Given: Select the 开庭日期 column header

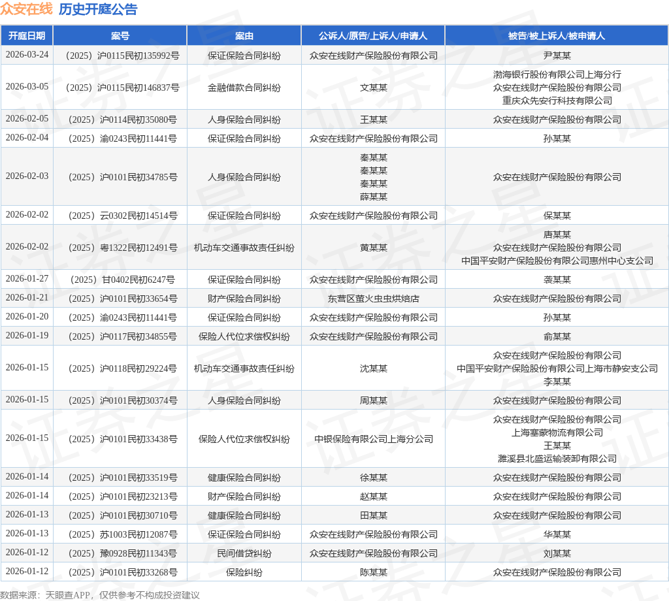Looking at the screenshot, I should (x=27, y=36).
